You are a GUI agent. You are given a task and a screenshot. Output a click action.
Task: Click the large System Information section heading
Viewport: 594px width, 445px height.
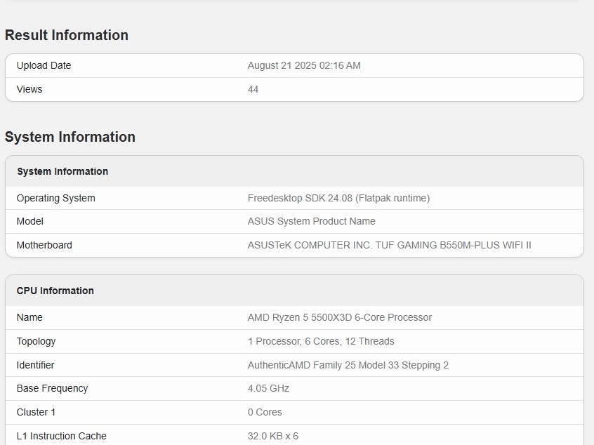tap(70, 137)
